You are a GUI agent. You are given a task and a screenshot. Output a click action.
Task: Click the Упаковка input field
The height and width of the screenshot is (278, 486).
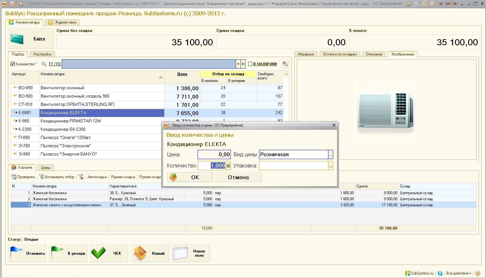[294, 165]
